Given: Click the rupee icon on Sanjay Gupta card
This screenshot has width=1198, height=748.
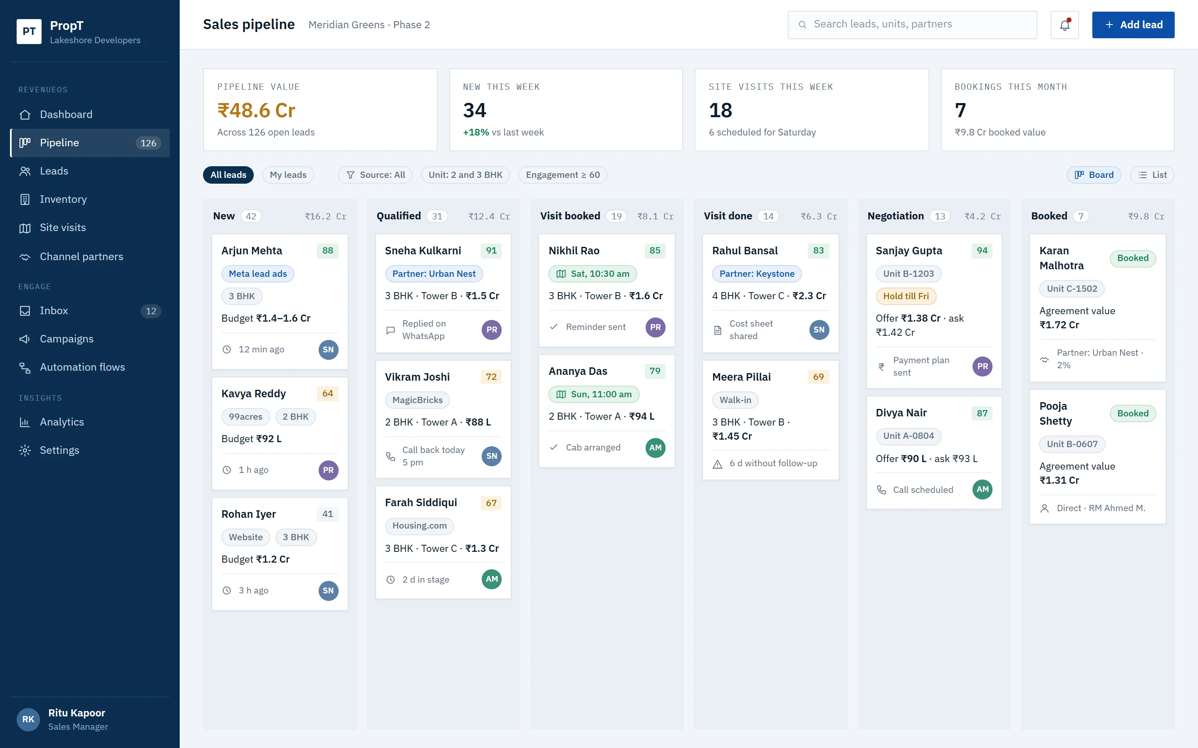Looking at the screenshot, I should [881, 367].
